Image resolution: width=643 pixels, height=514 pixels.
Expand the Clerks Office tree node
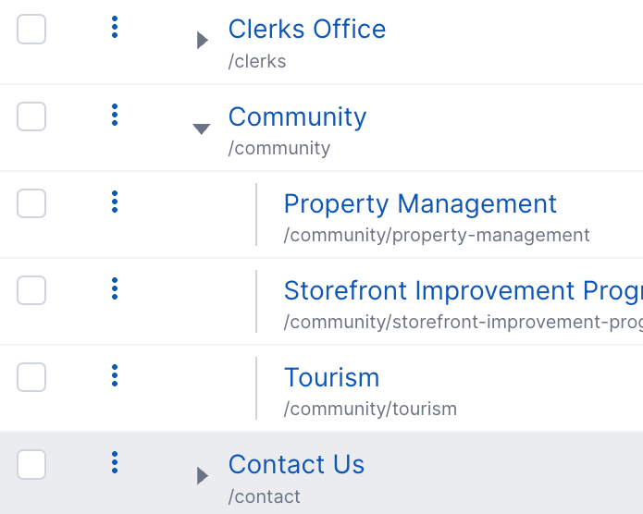(202, 41)
